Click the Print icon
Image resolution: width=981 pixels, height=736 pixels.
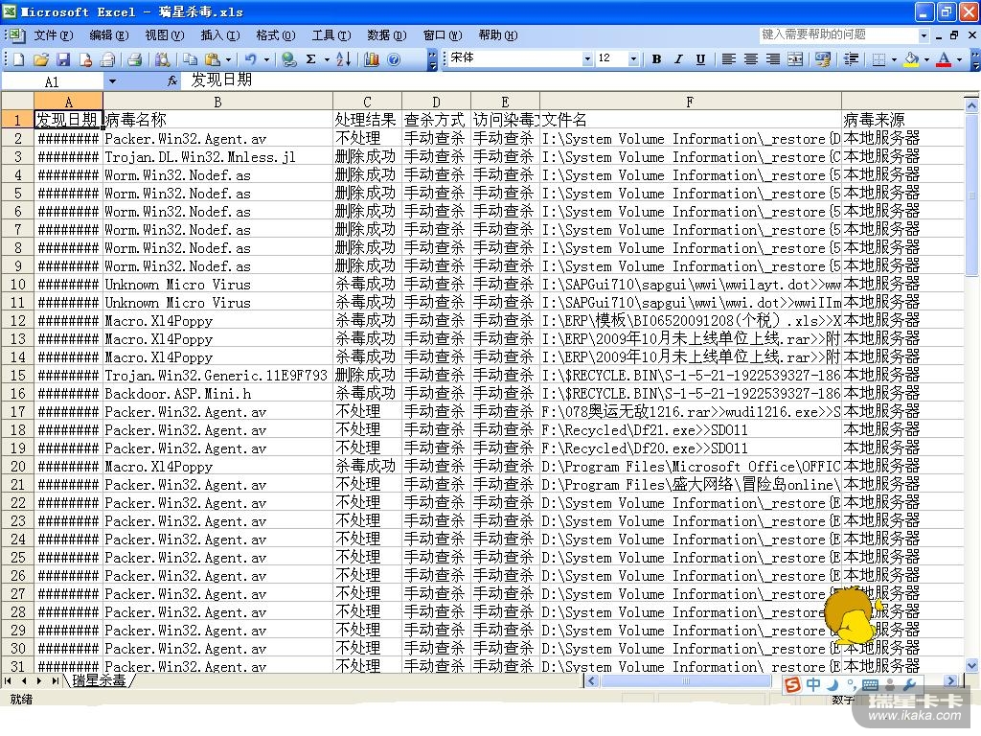coord(134,59)
